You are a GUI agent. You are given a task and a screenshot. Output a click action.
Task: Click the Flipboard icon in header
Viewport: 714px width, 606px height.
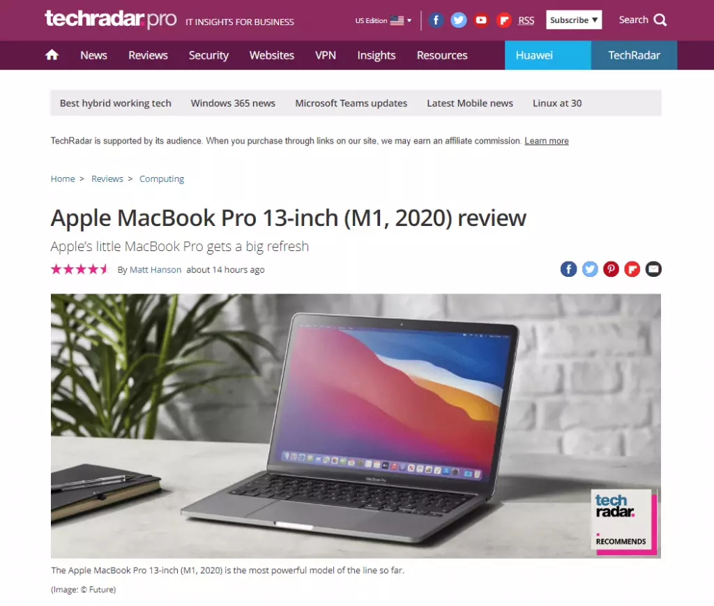point(503,20)
